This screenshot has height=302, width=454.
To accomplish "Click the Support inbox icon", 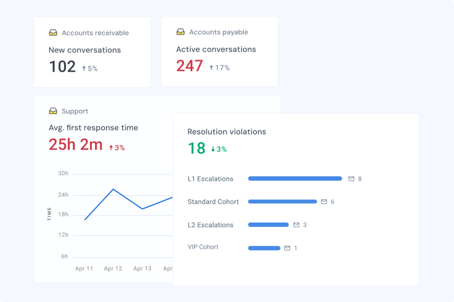I will coord(53,111).
